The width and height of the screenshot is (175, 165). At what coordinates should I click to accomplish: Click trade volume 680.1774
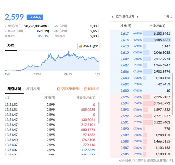point(88,130)
